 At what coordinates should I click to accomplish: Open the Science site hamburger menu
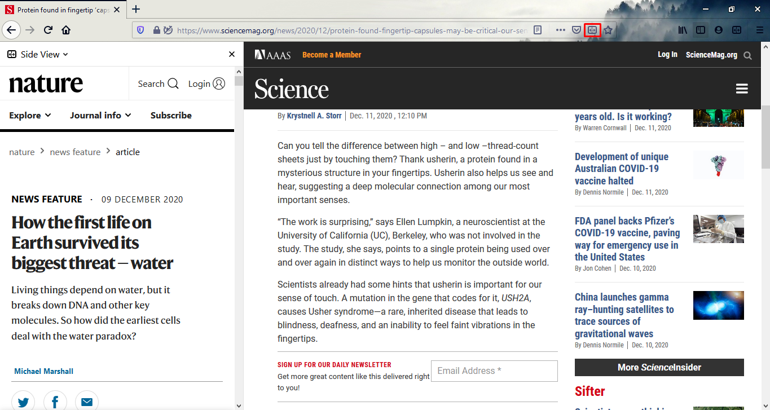click(x=742, y=89)
